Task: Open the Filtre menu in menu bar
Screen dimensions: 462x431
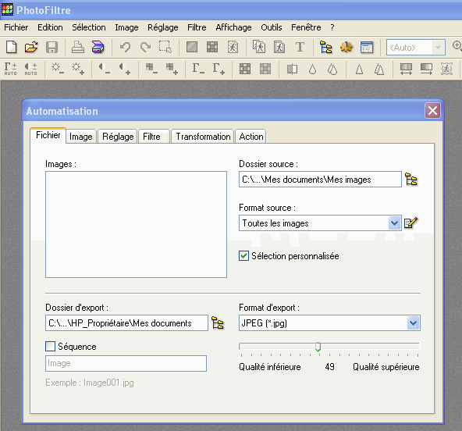Action: point(197,27)
